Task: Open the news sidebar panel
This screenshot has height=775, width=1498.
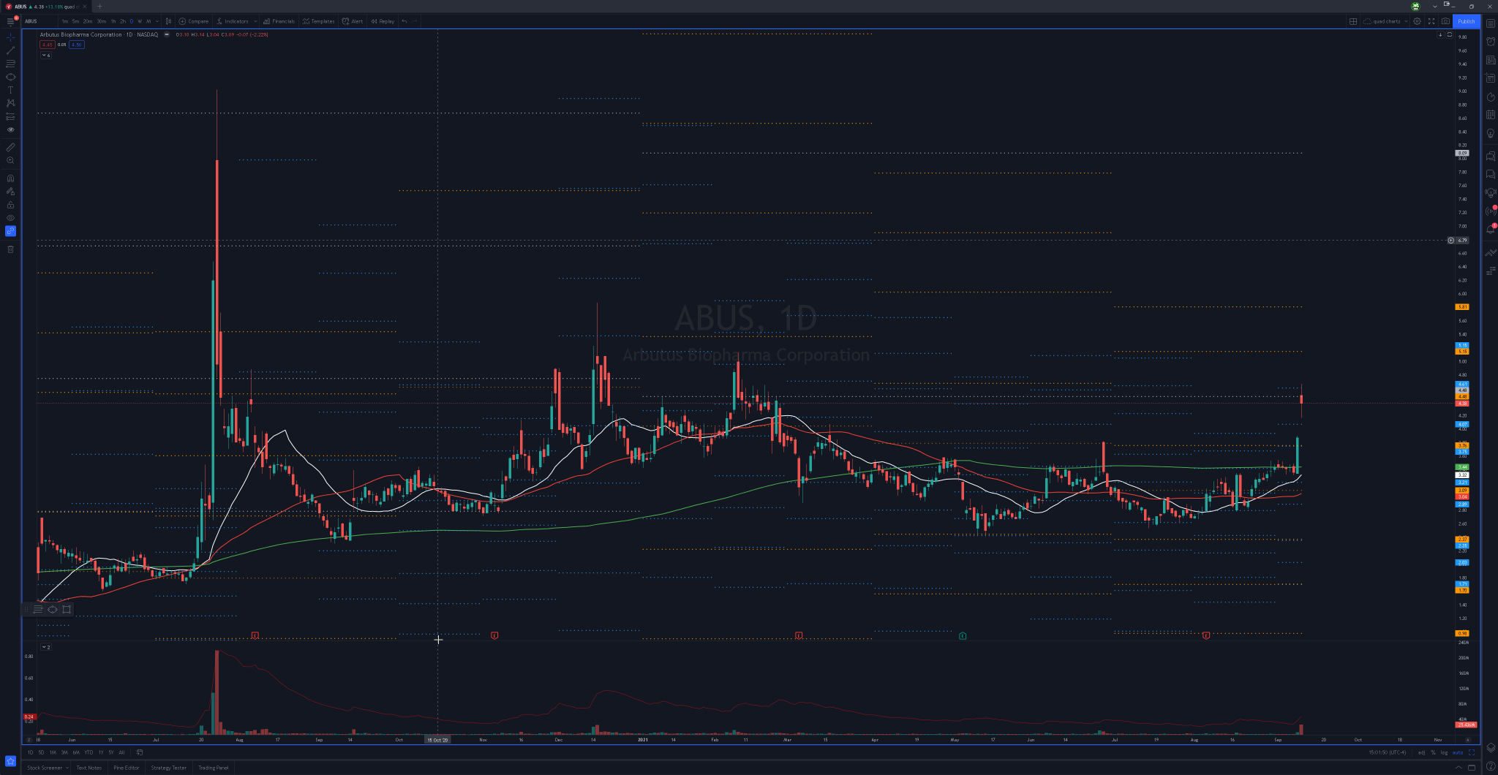Action: click(x=1491, y=60)
